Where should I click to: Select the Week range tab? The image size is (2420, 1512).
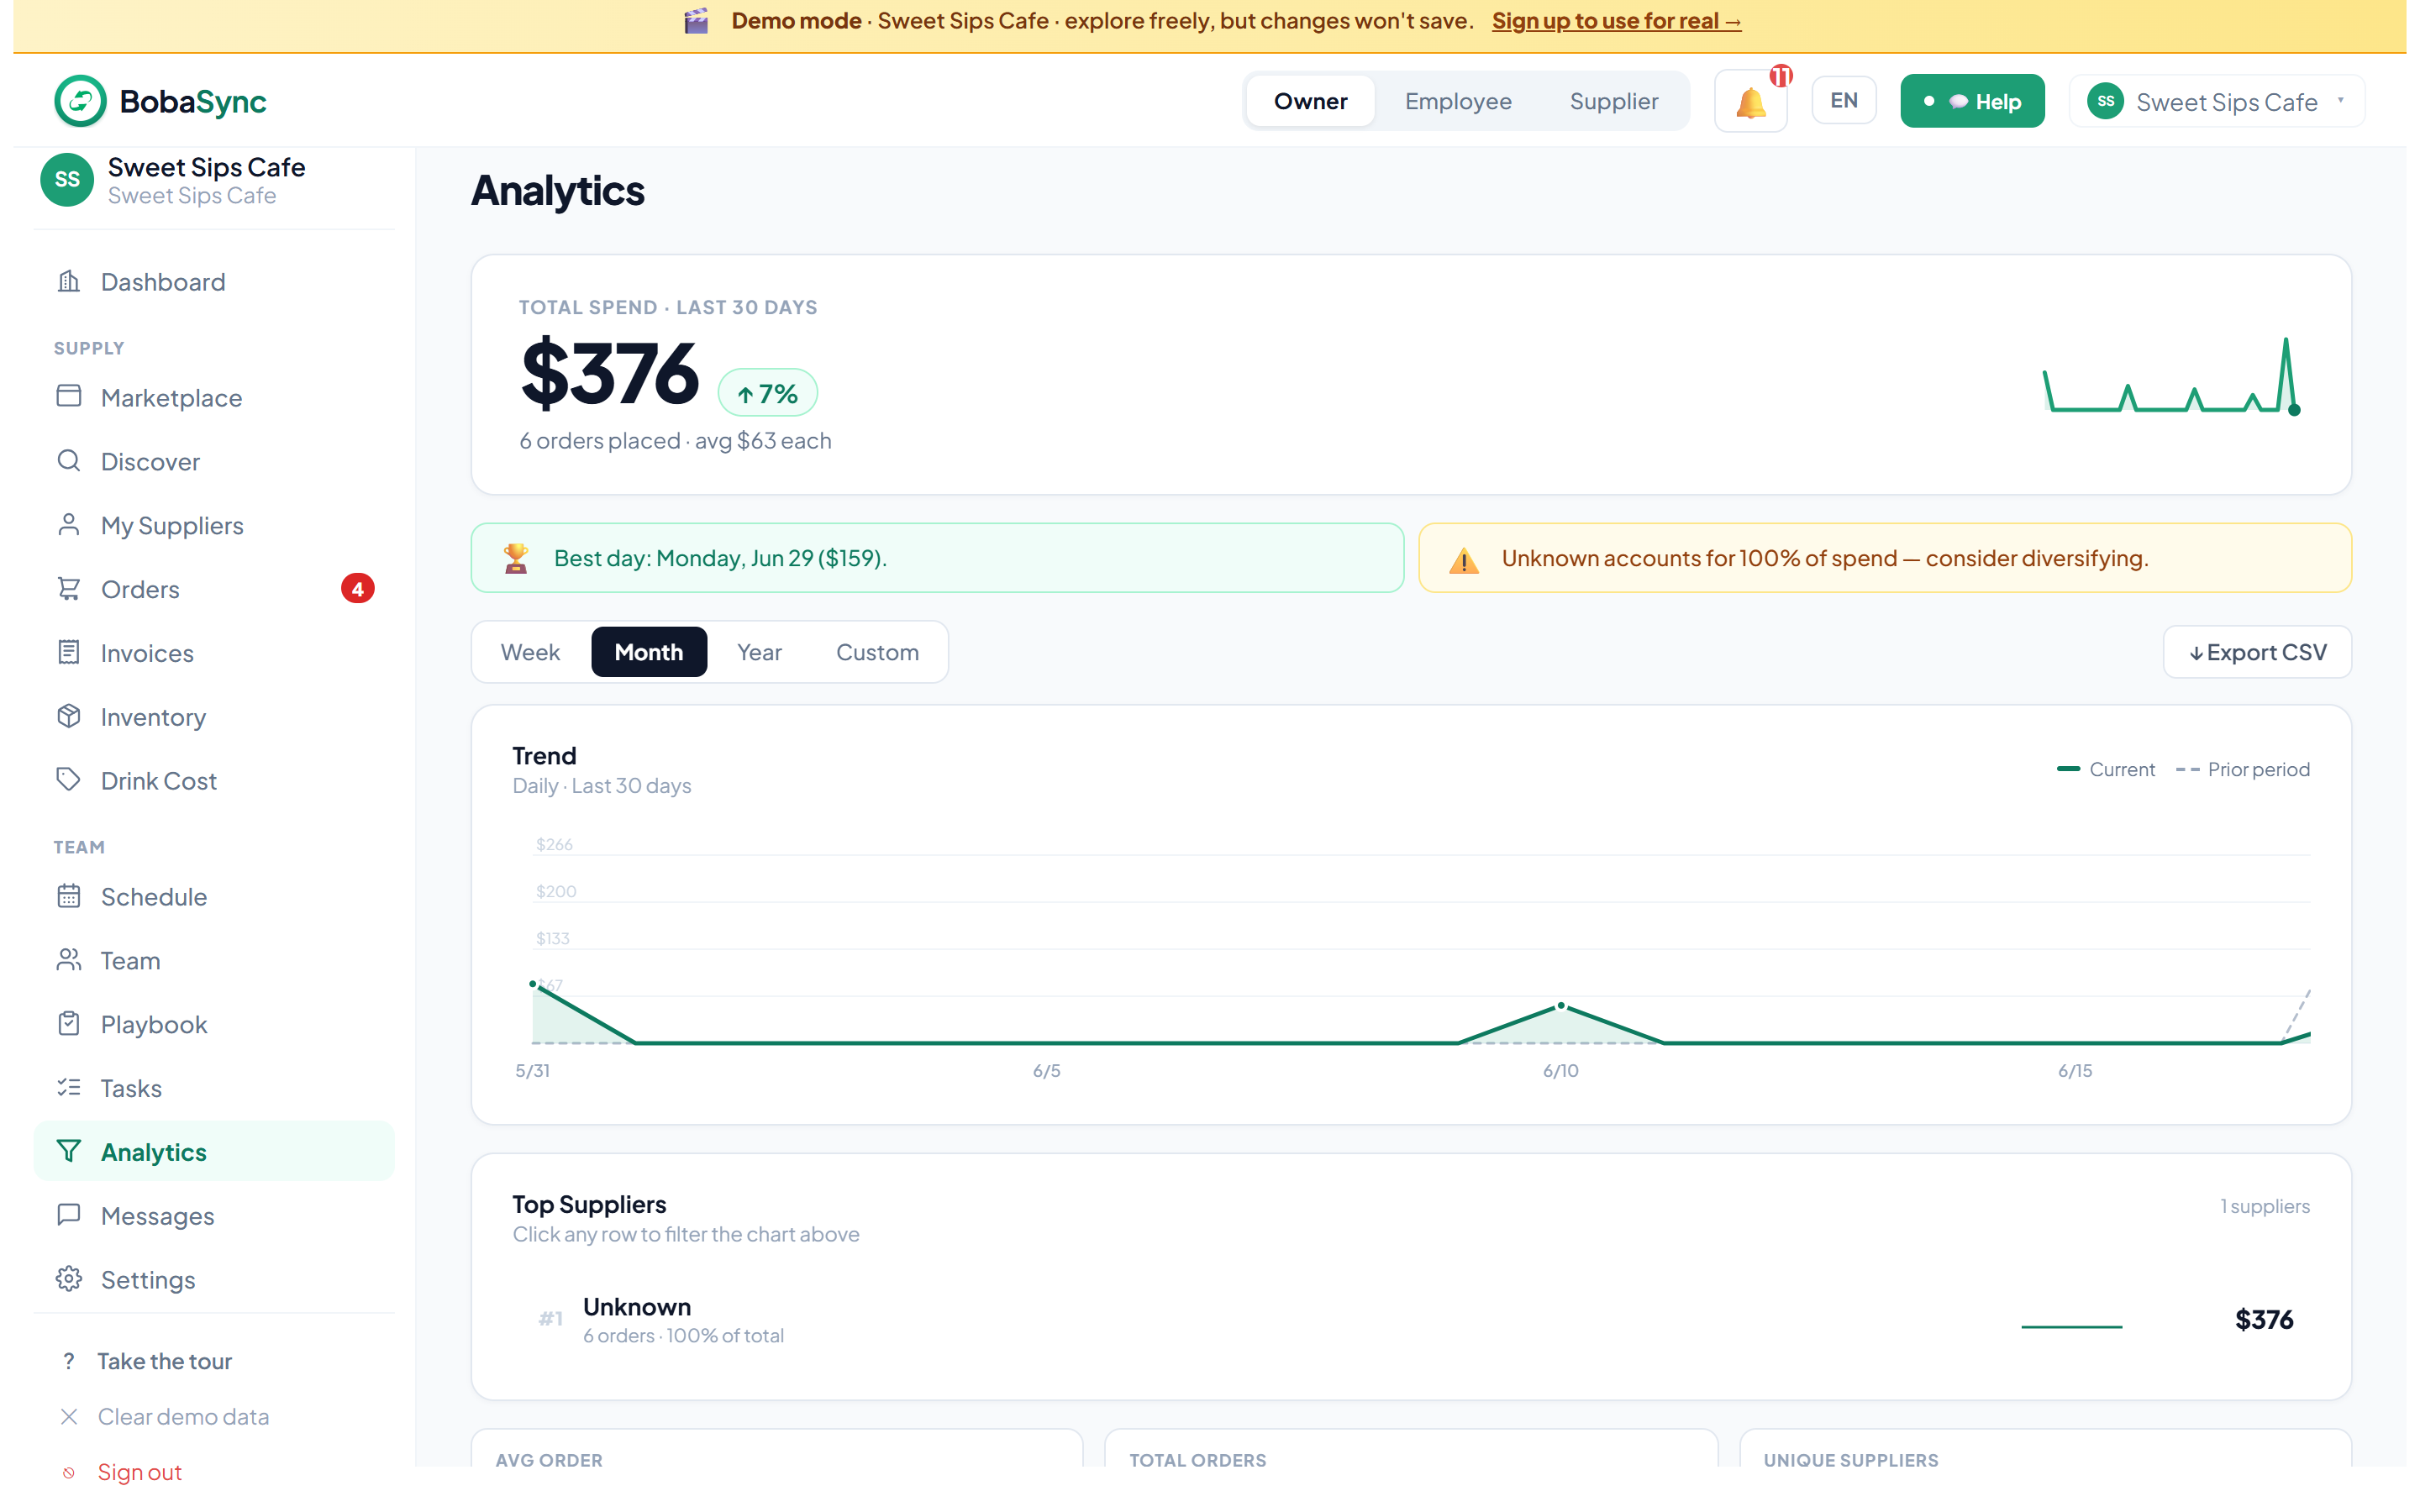[530, 652]
